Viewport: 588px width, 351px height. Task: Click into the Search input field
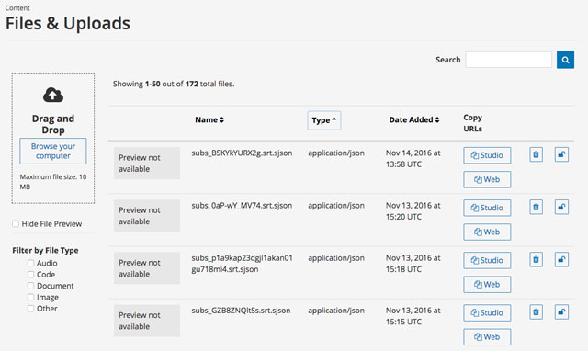(x=508, y=60)
